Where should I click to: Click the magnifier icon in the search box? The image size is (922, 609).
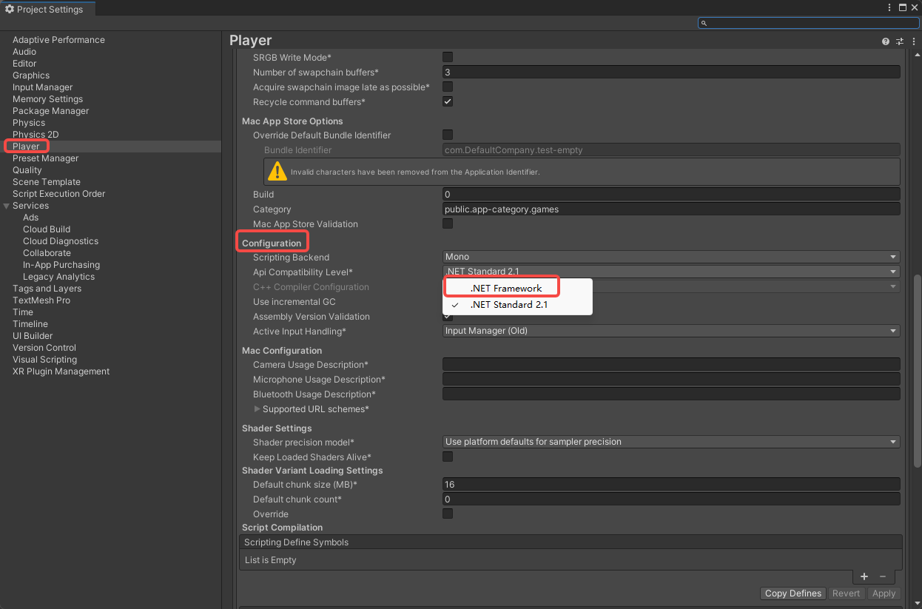pyautogui.click(x=704, y=23)
